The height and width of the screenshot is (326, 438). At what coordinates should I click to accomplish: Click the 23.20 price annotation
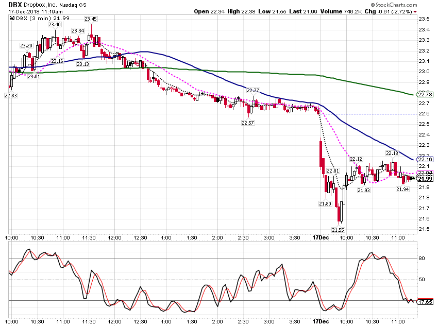(x=26, y=45)
